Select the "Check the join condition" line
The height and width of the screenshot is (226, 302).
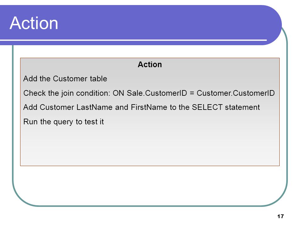point(149,93)
